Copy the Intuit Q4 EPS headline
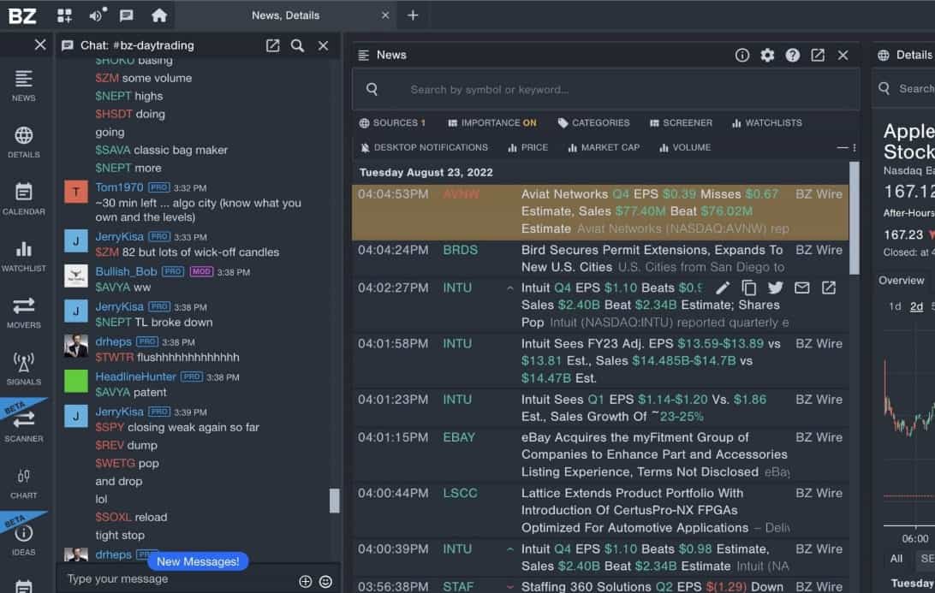Viewport: 935px width, 593px height. [749, 288]
